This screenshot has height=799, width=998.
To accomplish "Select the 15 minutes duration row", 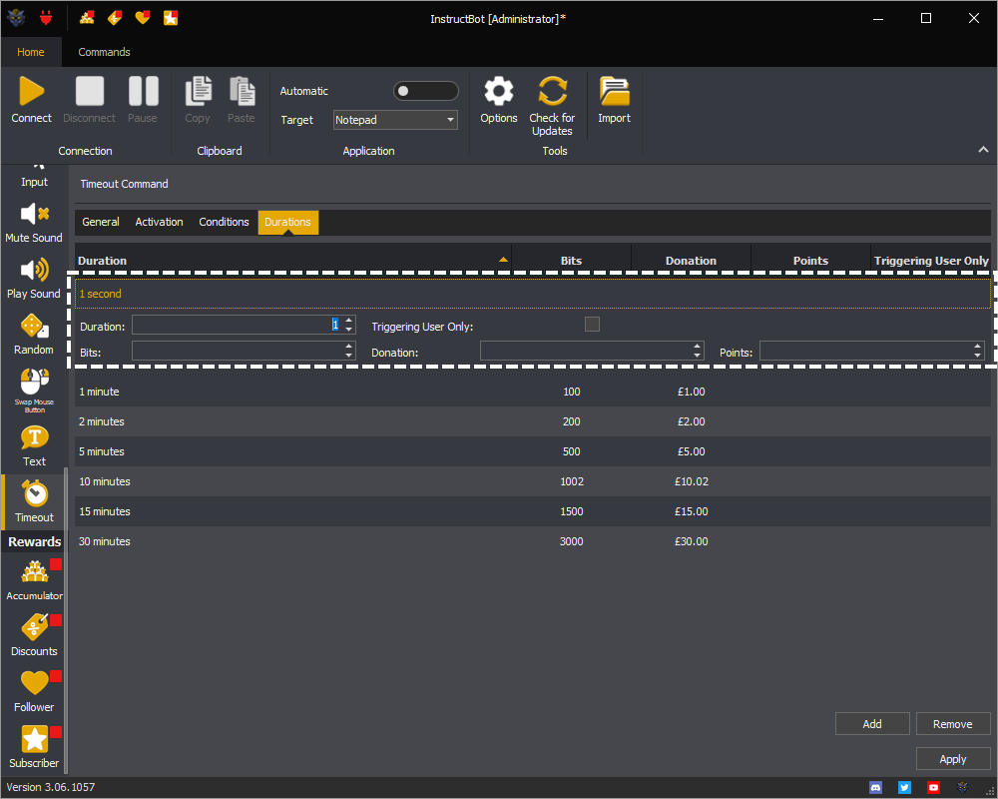I will (533, 511).
